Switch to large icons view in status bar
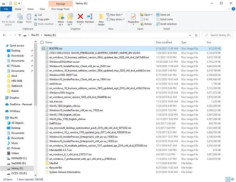 pos(233,179)
